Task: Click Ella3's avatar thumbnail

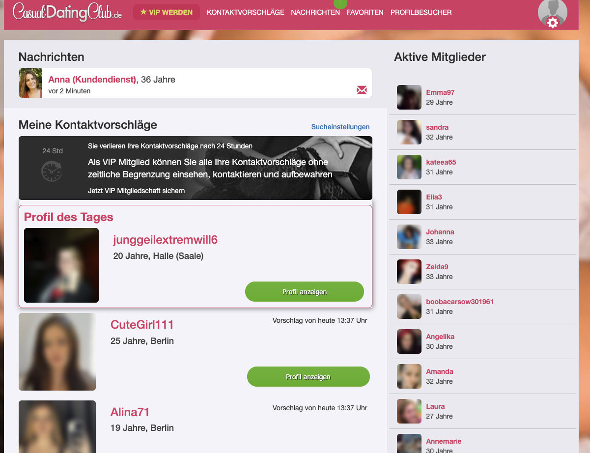Action: (x=409, y=202)
